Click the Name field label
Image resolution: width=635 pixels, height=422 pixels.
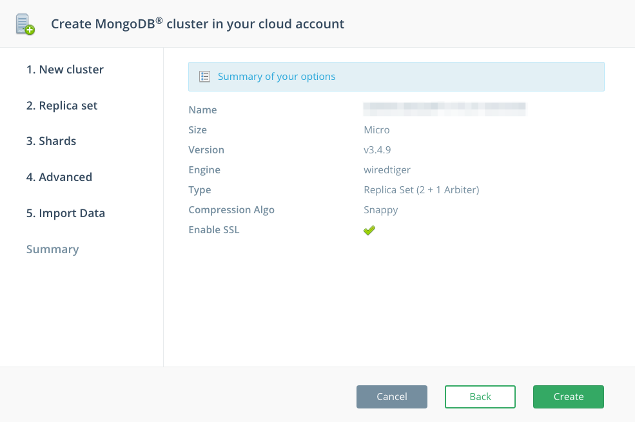[x=202, y=110]
